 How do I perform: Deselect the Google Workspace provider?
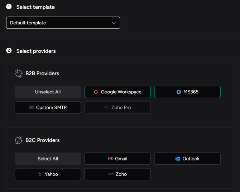(117, 92)
